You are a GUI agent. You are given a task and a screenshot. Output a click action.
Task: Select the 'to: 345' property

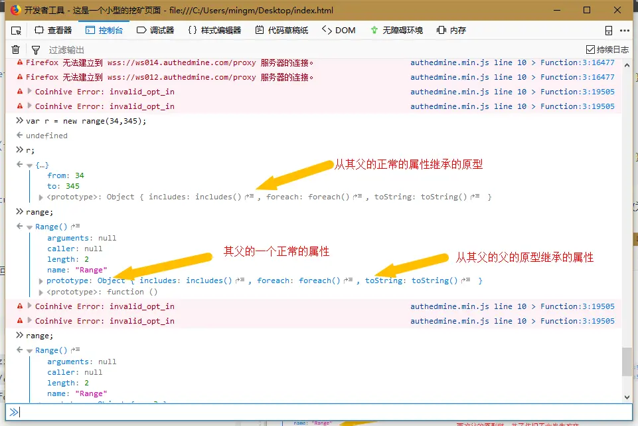pos(64,186)
